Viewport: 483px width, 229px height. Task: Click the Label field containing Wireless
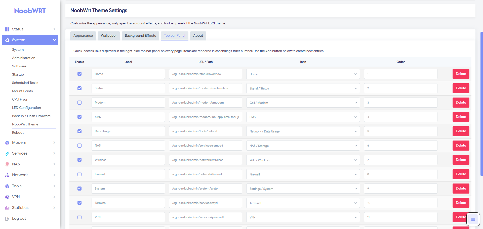128,160
